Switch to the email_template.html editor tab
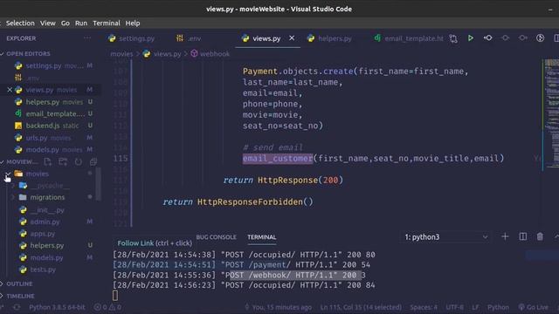The height and width of the screenshot is (314, 559). [408, 38]
